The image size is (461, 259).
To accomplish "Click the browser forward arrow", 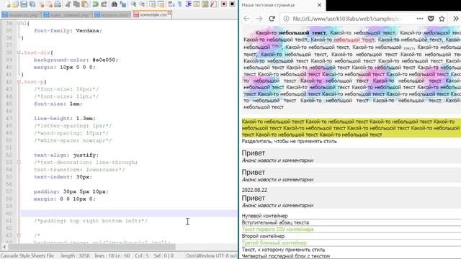I will click(x=259, y=19).
